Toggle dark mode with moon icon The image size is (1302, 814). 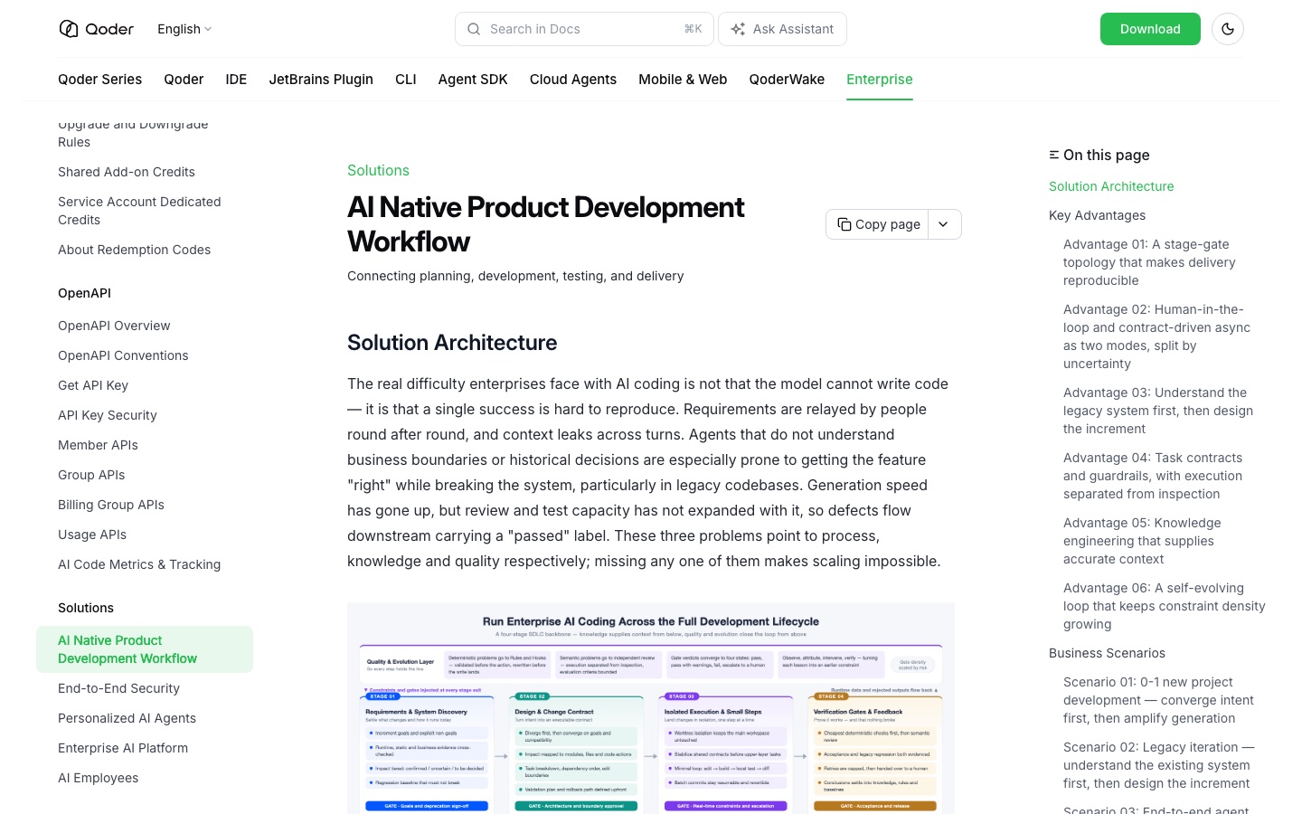1228,29
